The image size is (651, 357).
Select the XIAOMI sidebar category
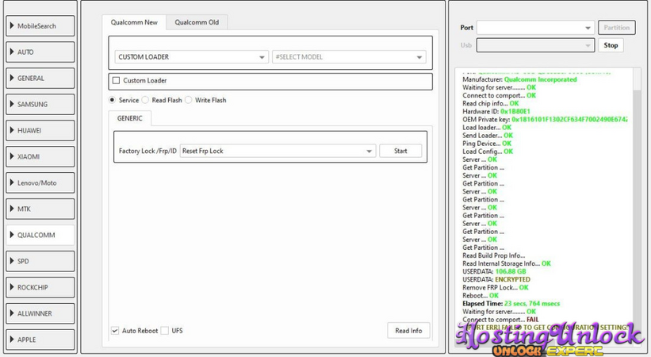[x=40, y=156]
